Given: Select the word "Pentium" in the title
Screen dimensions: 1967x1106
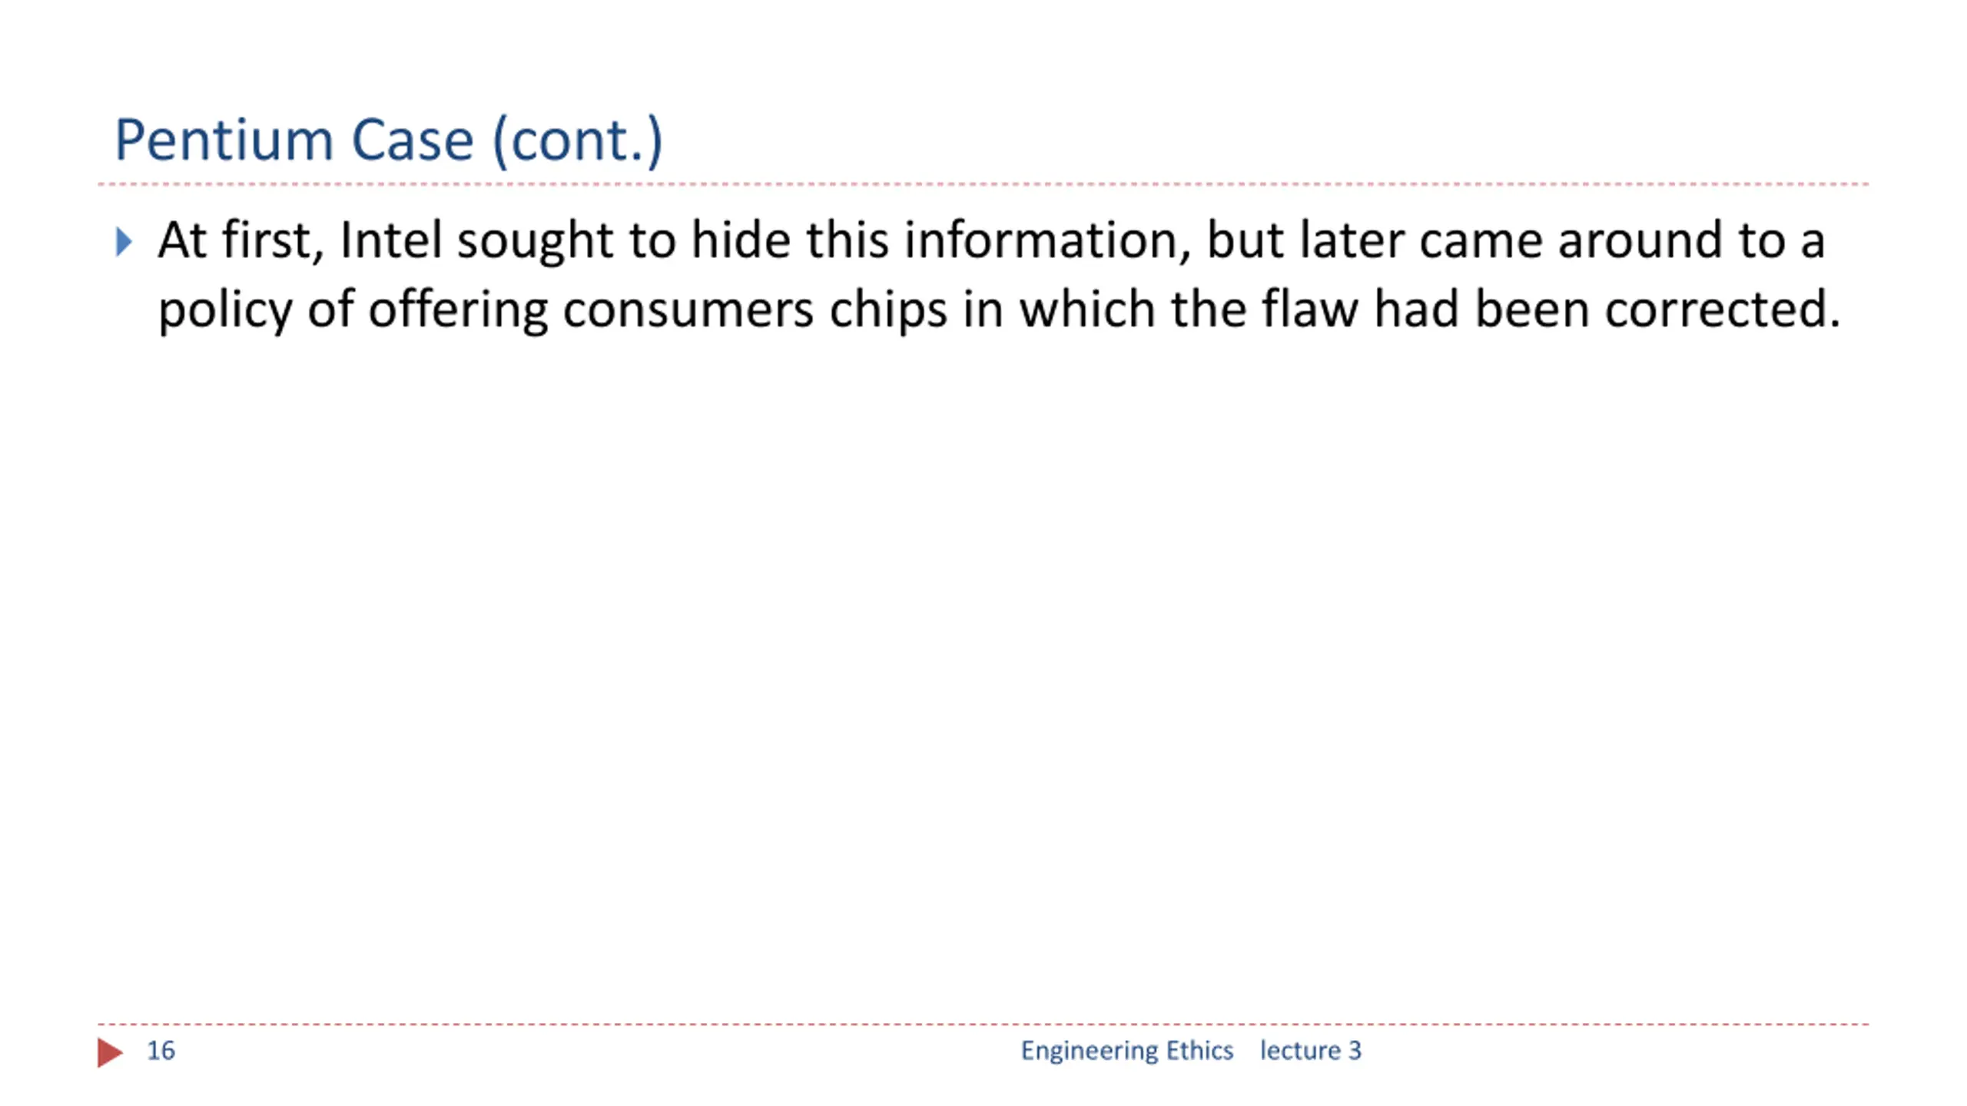Looking at the screenshot, I should (x=224, y=141).
